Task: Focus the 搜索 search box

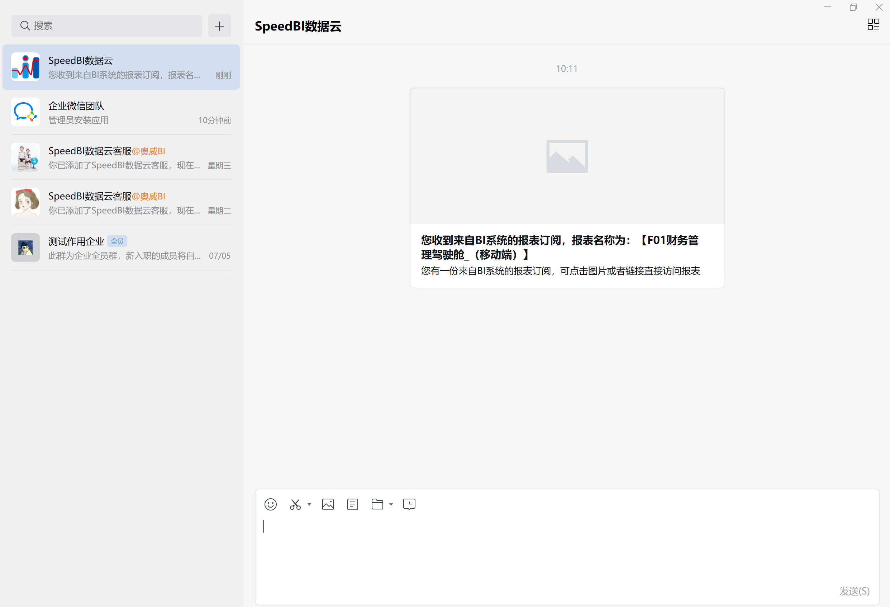Action: coord(107,26)
